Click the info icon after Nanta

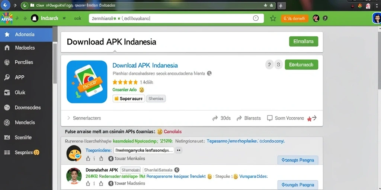coord(209,73)
